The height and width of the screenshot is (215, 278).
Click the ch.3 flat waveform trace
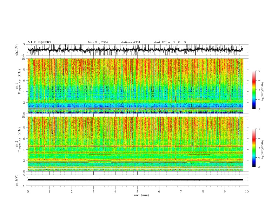(135, 180)
